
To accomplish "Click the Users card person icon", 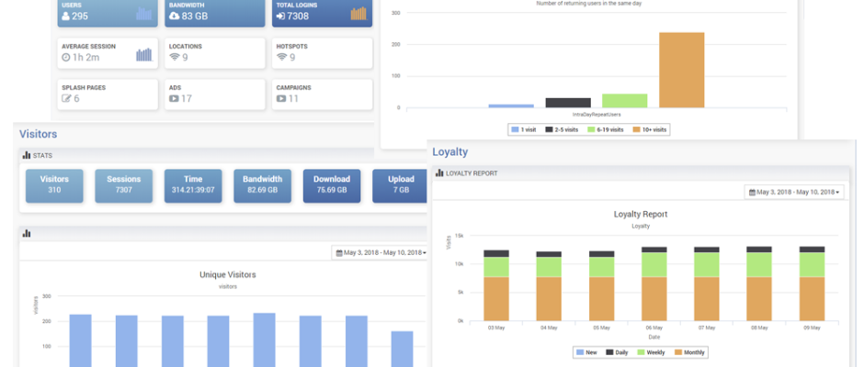I will point(66,16).
